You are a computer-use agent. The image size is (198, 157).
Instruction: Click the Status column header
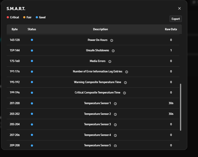(32, 29)
